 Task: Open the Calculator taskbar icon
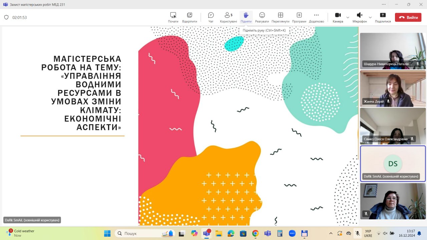280,233
